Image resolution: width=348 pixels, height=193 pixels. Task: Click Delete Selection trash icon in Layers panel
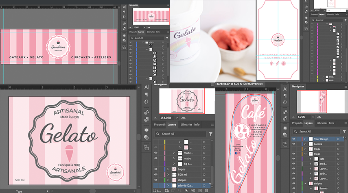pyautogui.click(x=207, y=191)
